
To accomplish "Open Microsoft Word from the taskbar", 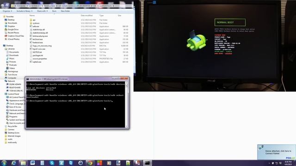I will 32,163.
